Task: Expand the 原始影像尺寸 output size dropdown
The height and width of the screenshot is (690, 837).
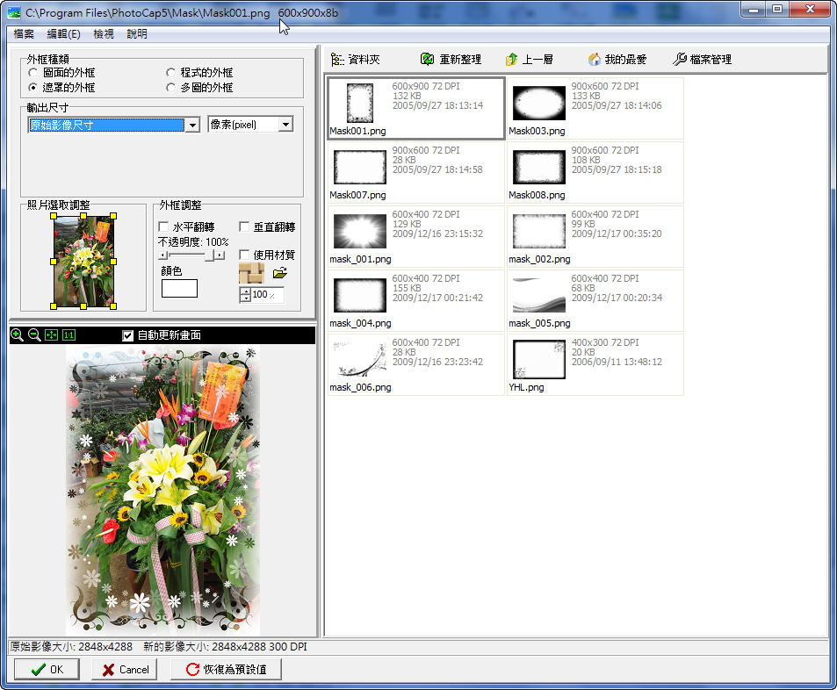Action: click(x=192, y=126)
